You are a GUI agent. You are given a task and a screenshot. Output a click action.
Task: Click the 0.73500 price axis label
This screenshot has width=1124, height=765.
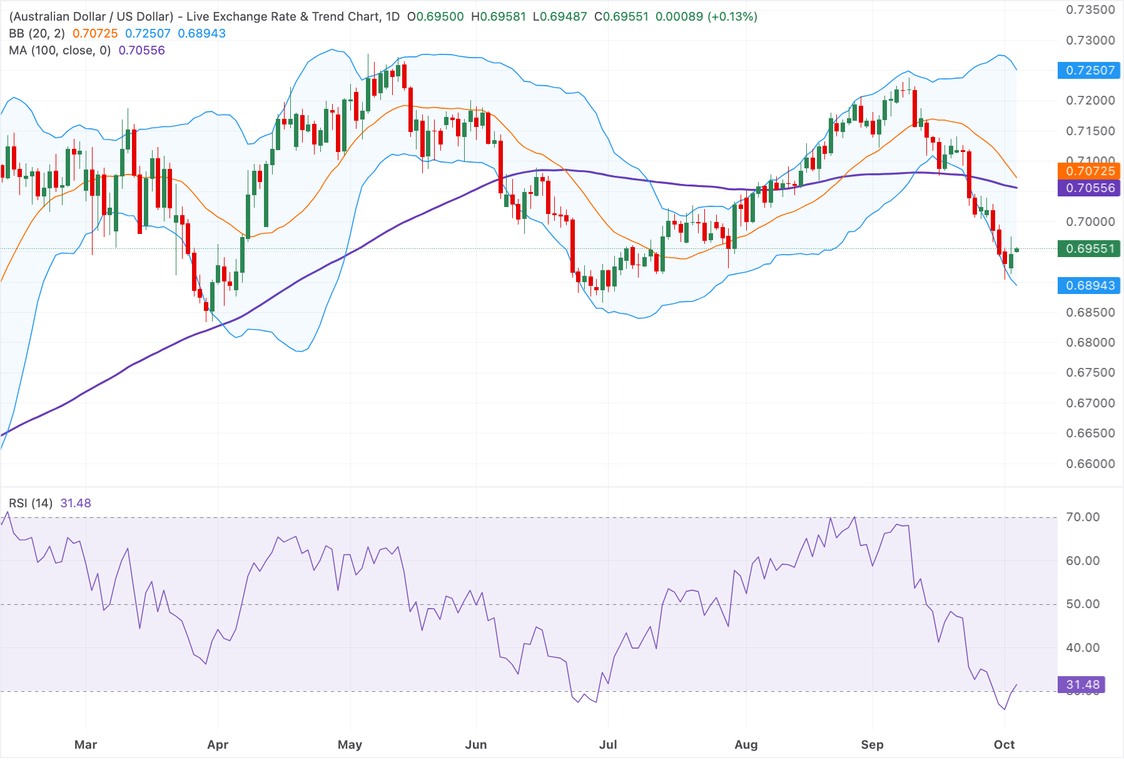click(1090, 9)
